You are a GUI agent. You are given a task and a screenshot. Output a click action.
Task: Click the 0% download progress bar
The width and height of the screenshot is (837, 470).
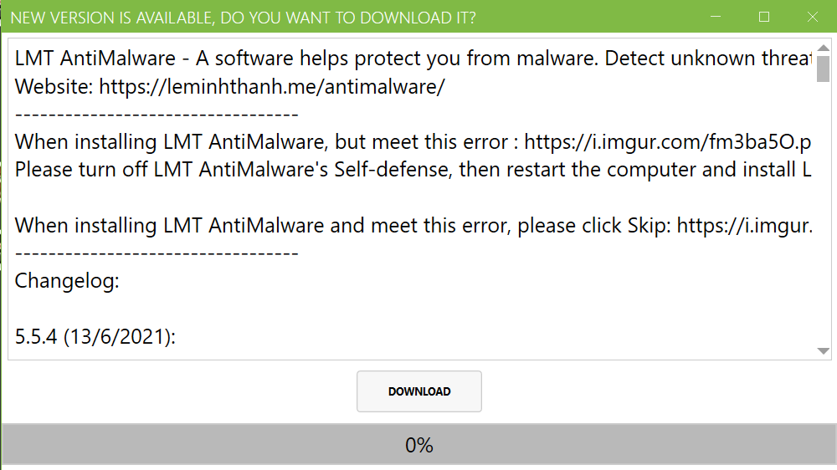418,446
